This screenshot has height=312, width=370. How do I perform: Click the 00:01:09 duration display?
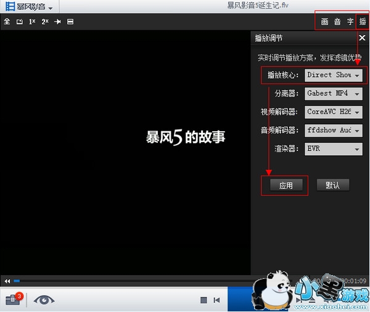click(354, 281)
